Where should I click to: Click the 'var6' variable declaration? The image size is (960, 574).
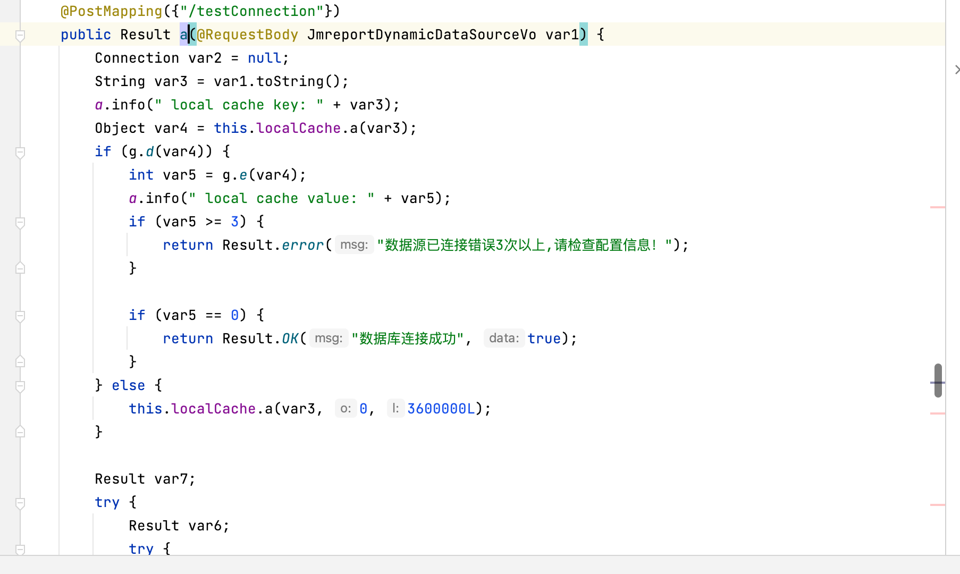(205, 526)
